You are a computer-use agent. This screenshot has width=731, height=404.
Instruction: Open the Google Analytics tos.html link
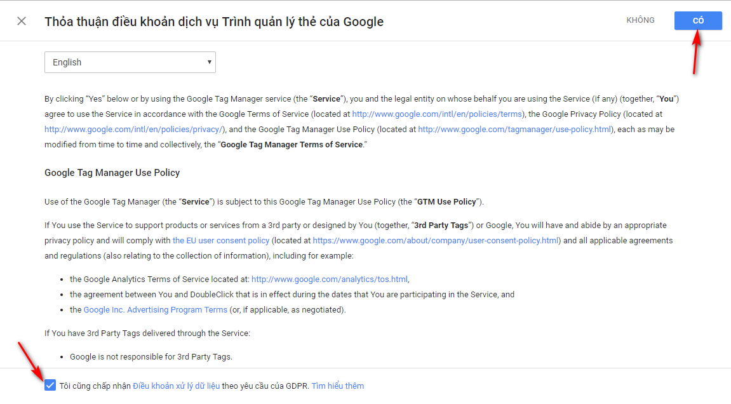point(330,279)
